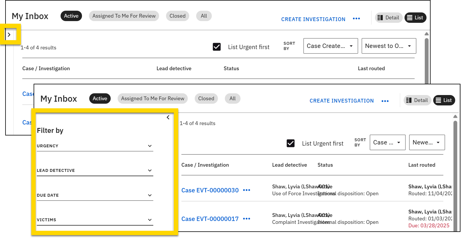Open Case Create... sort dropdown in back window

pyautogui.click(x=331, y=46)
